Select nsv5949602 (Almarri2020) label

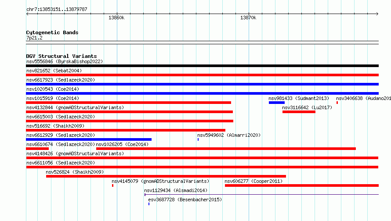pyautogui.click(x=229, y=135)
